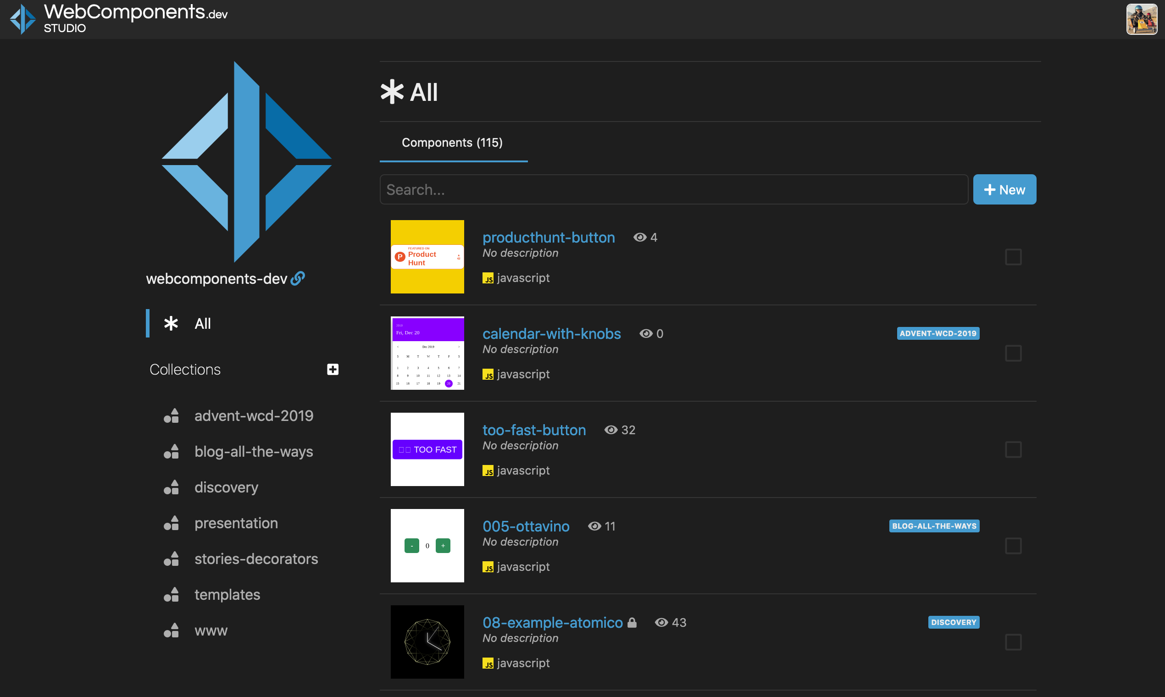This screenshot has height=697, width=1165.
Task: Open the link icon beside webcomponents-dev
Action: coord(298,278)
